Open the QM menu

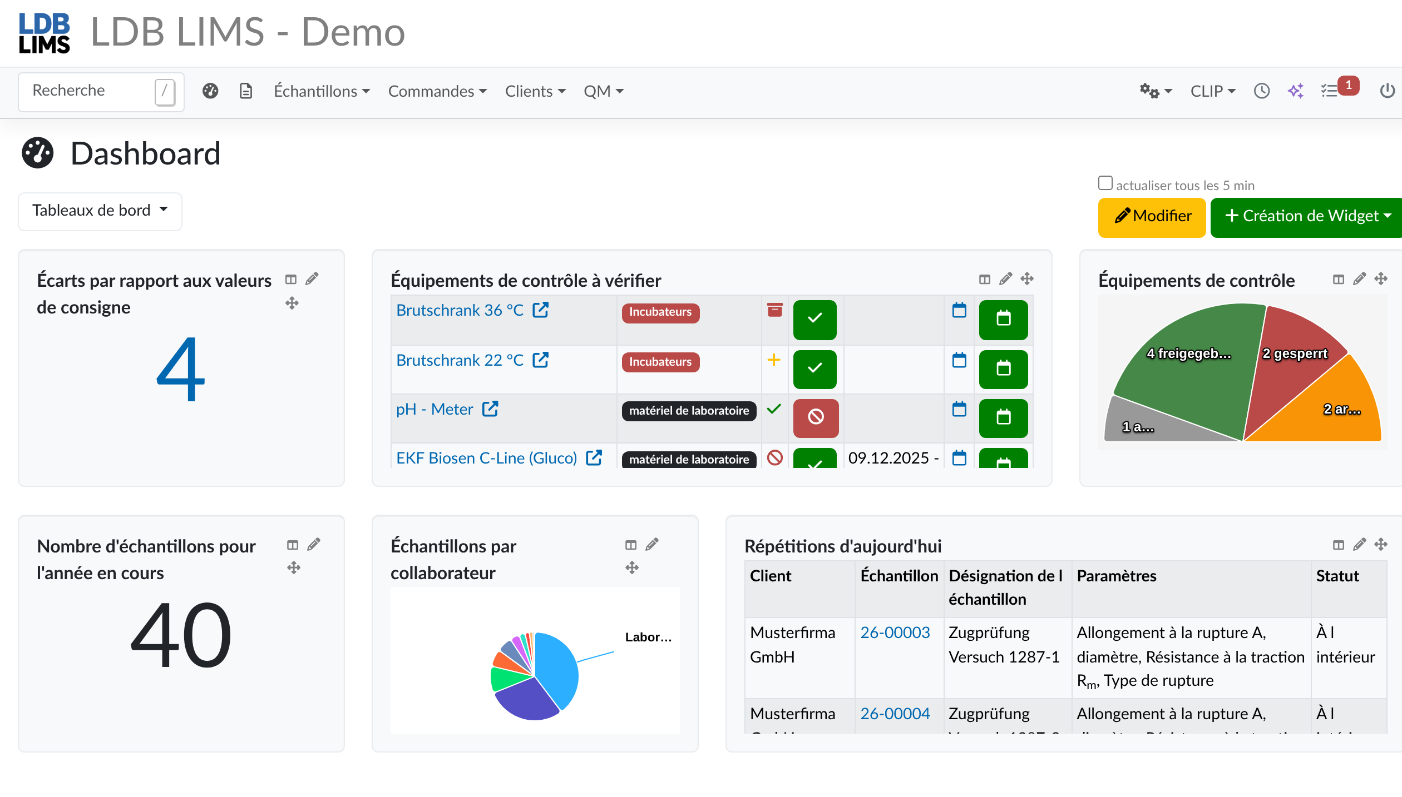[x=603, y=91]
